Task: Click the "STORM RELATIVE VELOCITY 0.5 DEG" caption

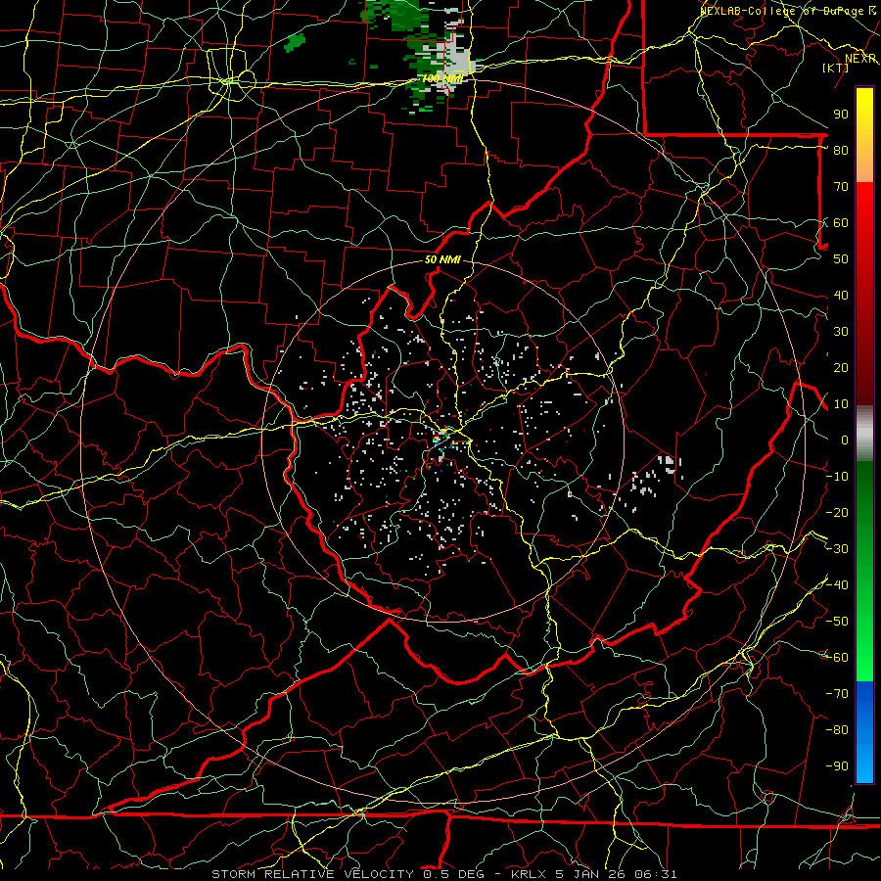Action: [348, 874]
